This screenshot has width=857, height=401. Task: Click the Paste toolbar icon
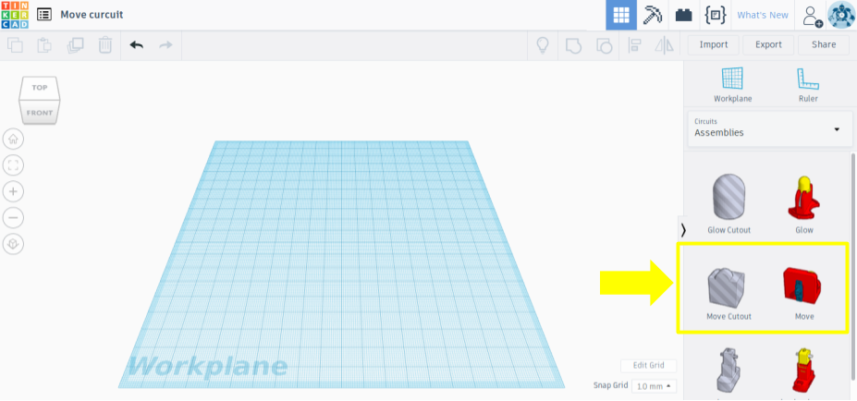pyautogui.click(x=44, y=44)
